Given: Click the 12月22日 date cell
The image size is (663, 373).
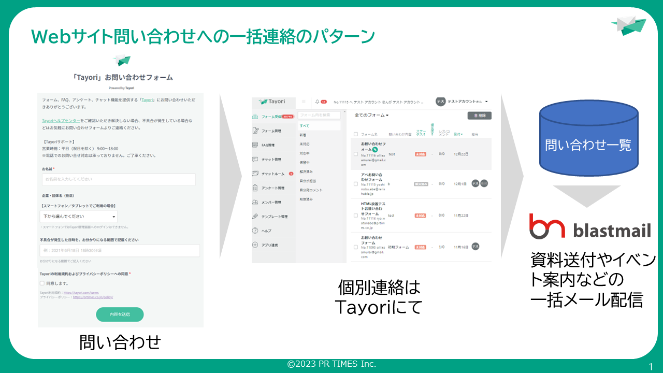Looking at the screenshot, I should coord(460,154).
